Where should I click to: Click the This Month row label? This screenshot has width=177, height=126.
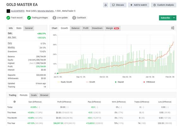pyautogui.click(x=12, y=118)
